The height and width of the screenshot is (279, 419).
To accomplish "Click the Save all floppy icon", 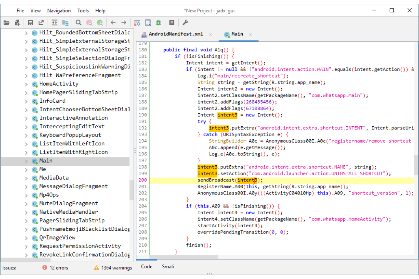I will pos(30,23).
